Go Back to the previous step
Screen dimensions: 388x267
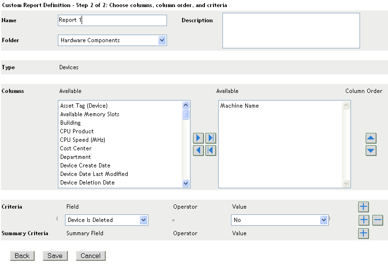pos(22,256)
